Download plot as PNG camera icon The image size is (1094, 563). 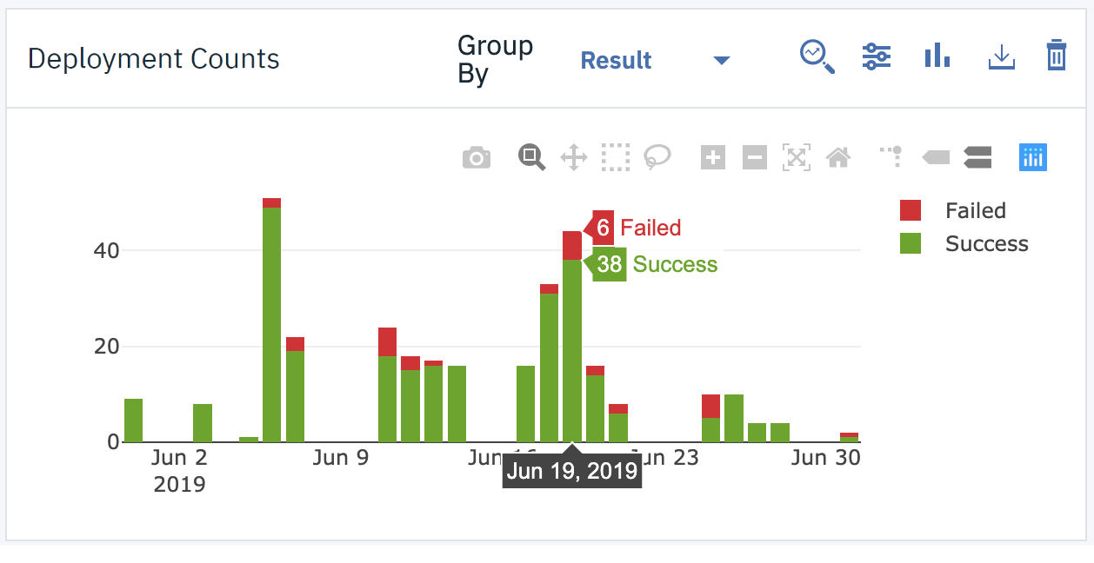click(x=477, y=158)
